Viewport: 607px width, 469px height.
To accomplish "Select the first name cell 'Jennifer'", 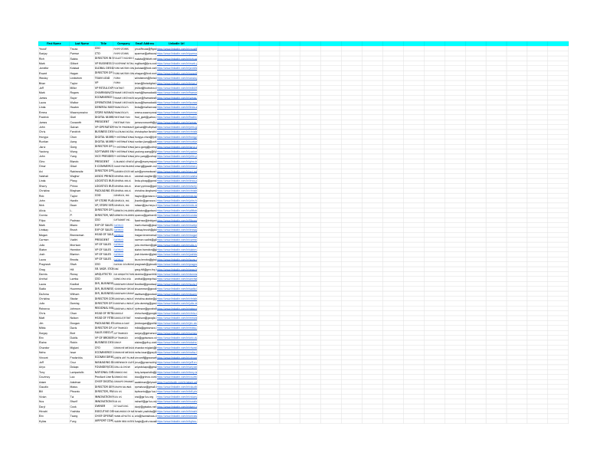I will 54,68.
